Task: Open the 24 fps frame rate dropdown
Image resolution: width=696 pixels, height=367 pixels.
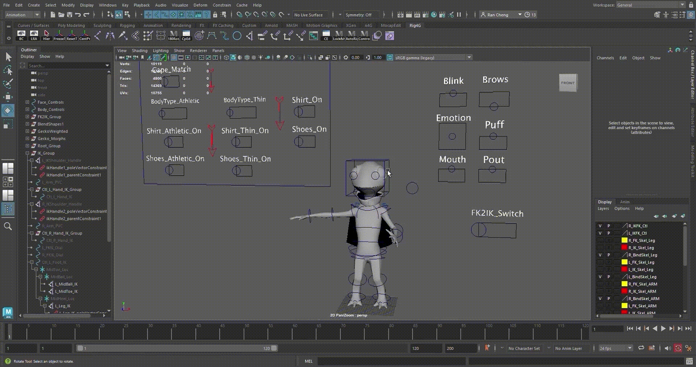Action: 616,348
